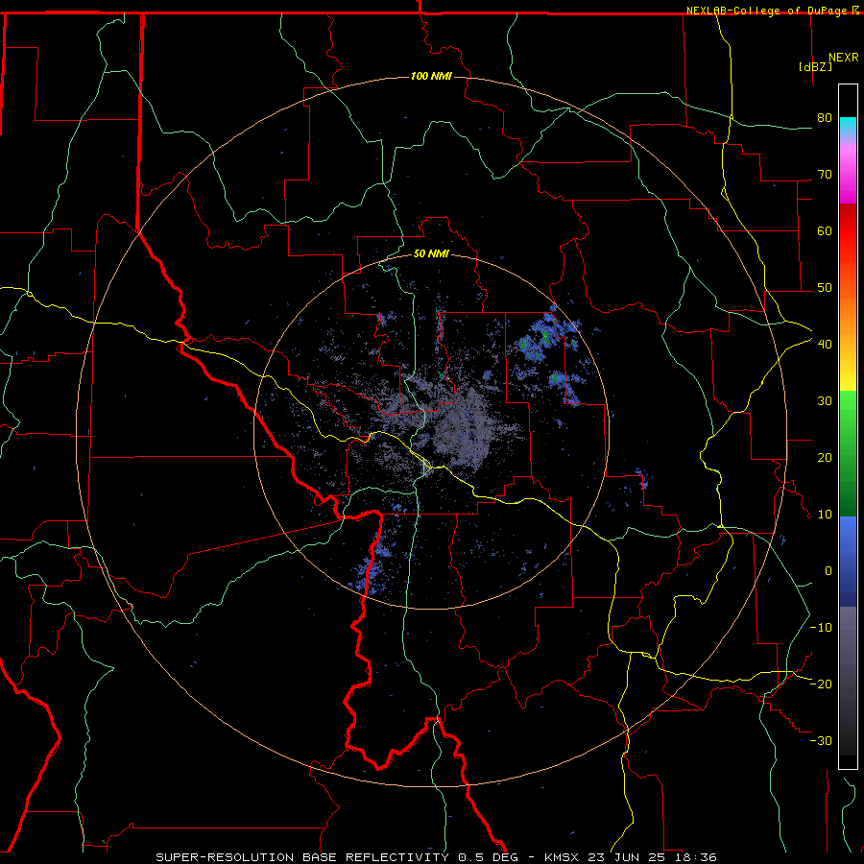Click the -30 value on the dBZ scale

tap(821, 740)
